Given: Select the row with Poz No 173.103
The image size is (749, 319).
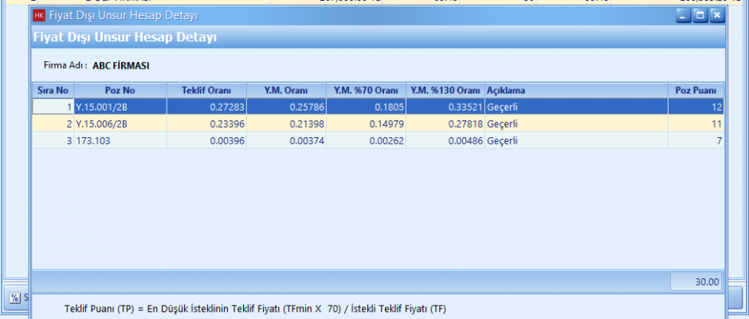Looking at the screenshot, I should 120,140.
